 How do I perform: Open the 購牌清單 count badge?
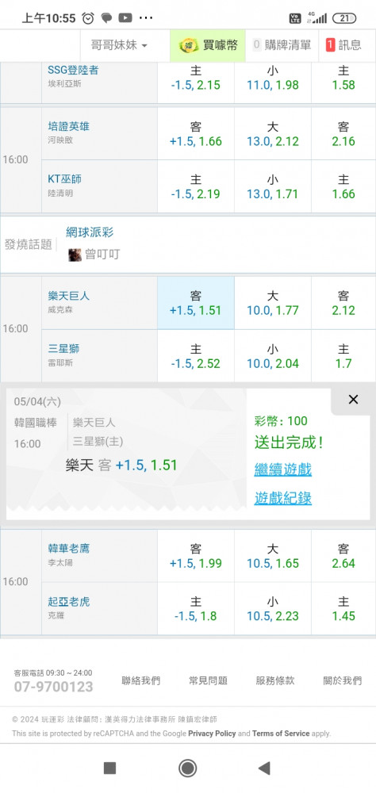point(256,45)
